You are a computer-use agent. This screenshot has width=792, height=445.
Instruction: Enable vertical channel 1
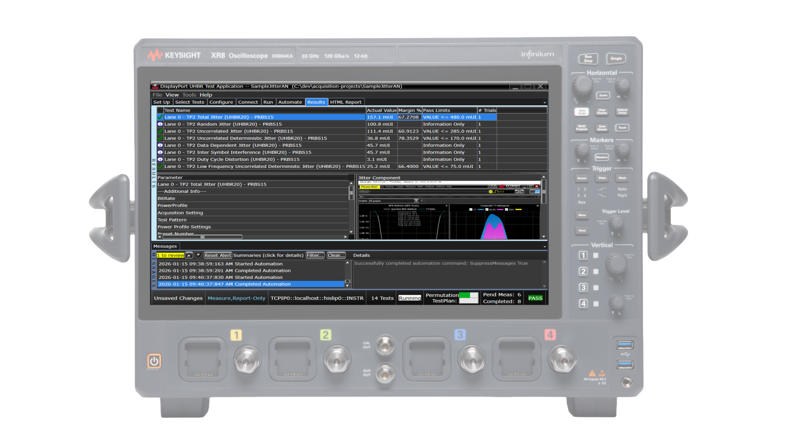583,255
